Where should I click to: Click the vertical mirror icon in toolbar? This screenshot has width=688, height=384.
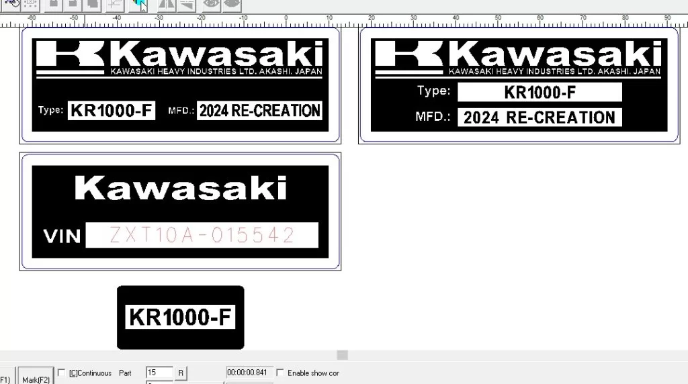[x=187, y=5]
